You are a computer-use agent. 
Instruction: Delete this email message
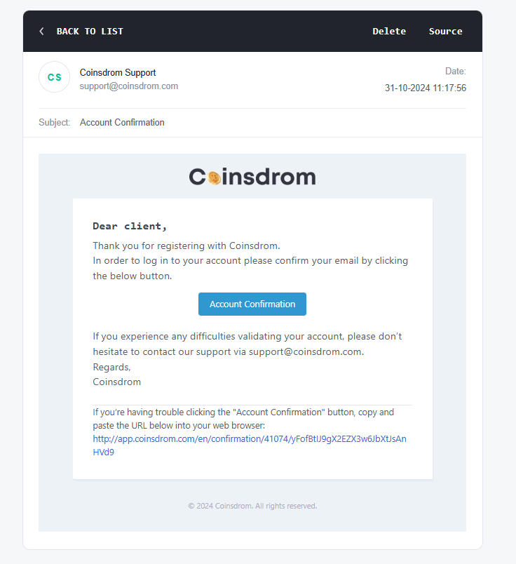(389, 32)
